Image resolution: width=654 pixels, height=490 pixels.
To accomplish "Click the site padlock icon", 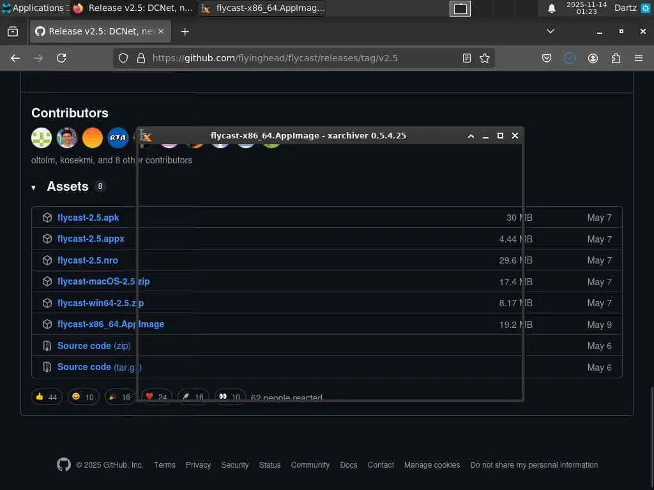I will click(x=141, y=58).
